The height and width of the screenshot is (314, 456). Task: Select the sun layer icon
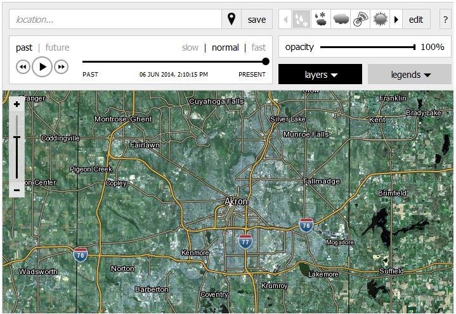pyautogui.click(x=381, y=20)
